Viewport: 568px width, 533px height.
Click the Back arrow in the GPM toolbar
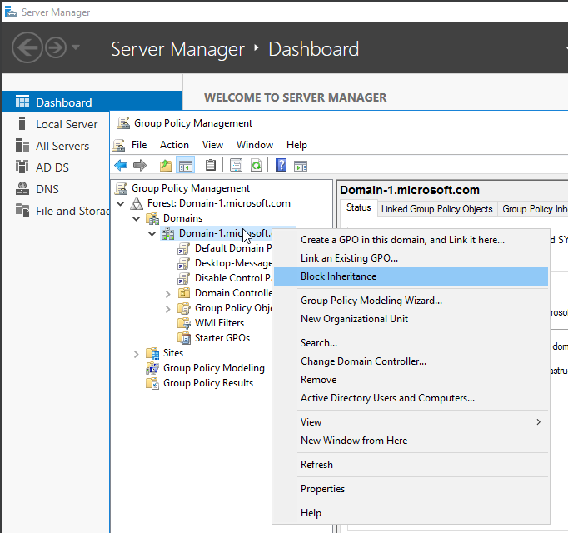click(121, 166)
